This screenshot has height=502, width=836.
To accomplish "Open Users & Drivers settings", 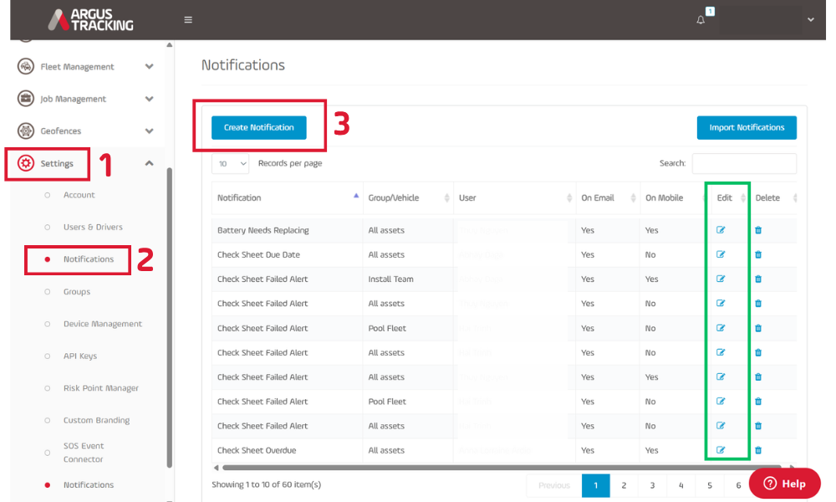I will click(x=93, y=227).
